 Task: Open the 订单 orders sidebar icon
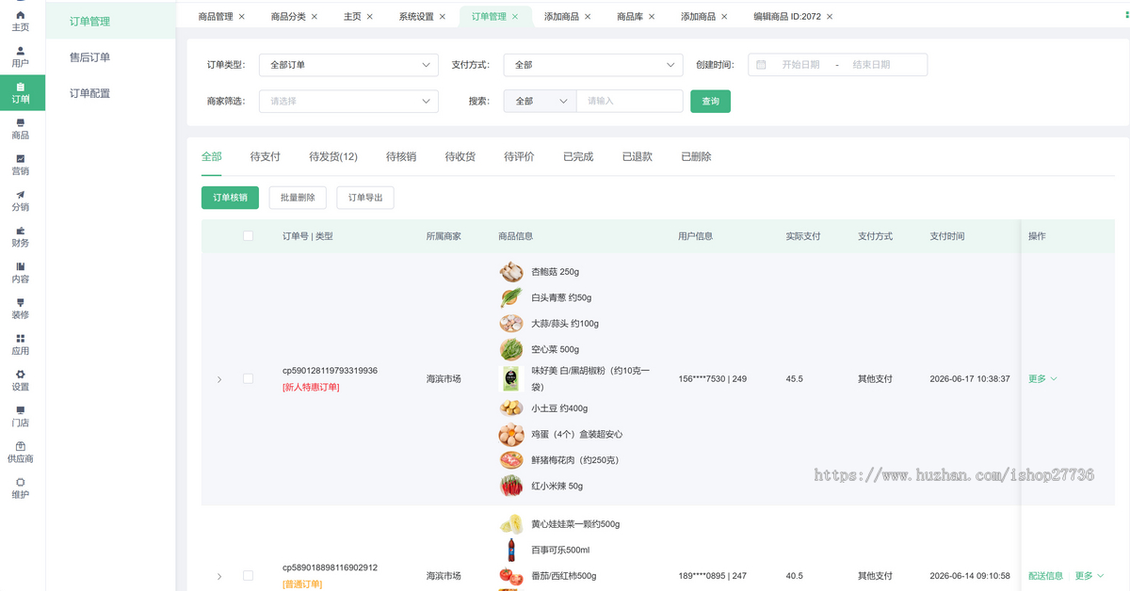[x=21, y=87]
